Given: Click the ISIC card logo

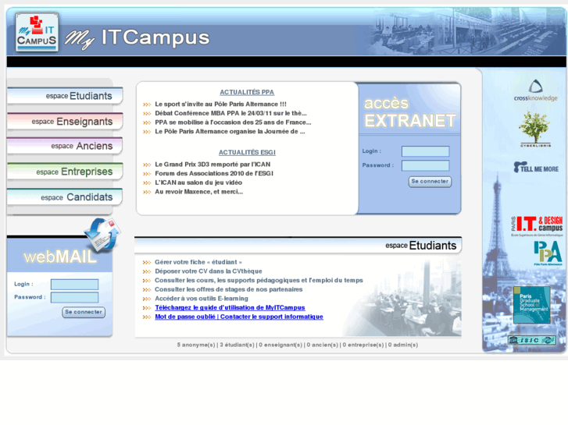Looking at the screenshot, I should (532, 340).
